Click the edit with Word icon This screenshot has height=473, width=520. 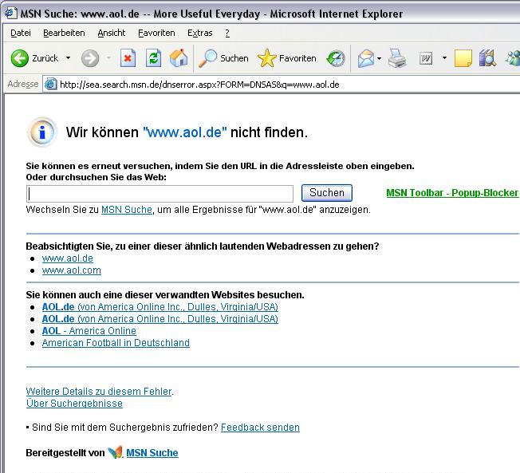[x=426, y=59]
